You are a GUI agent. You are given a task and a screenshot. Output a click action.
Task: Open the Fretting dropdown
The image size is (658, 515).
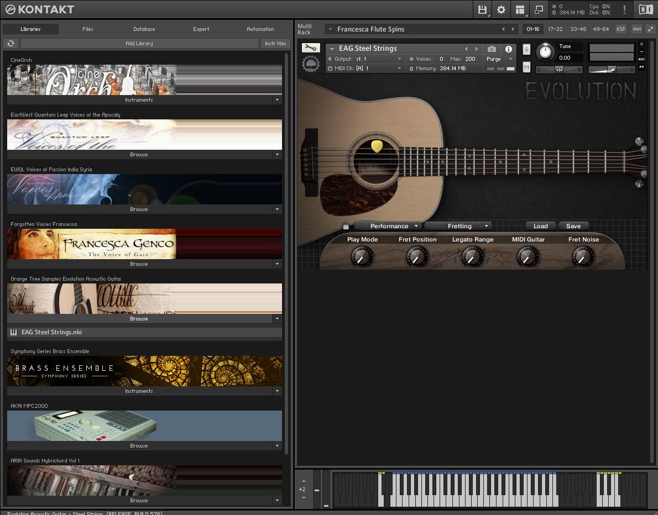(x=457, y=226)
